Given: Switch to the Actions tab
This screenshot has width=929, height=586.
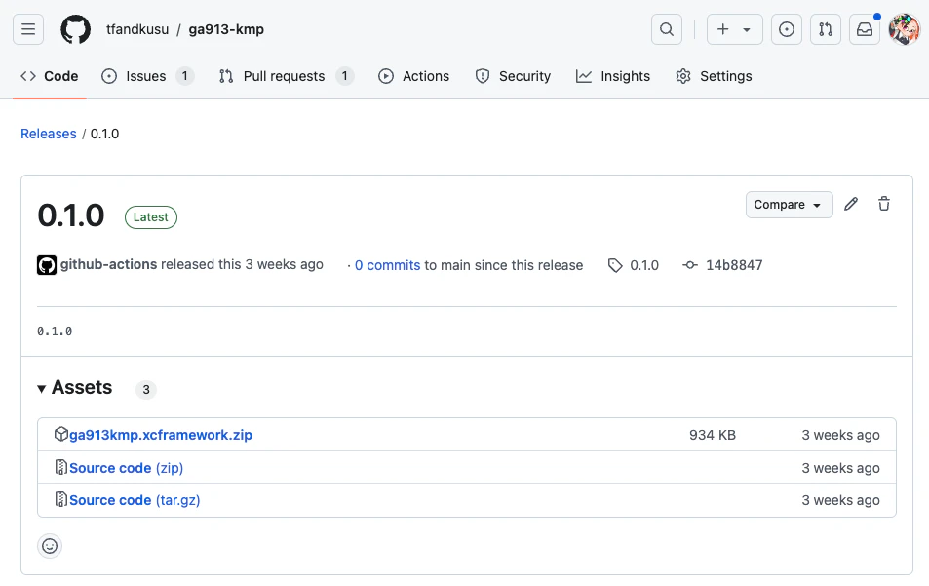Looking at the screenshot, I should point(413,76).
